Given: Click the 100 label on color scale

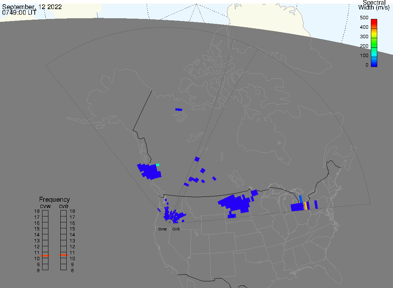Looking at the screenshot, I should coord(364,56).
